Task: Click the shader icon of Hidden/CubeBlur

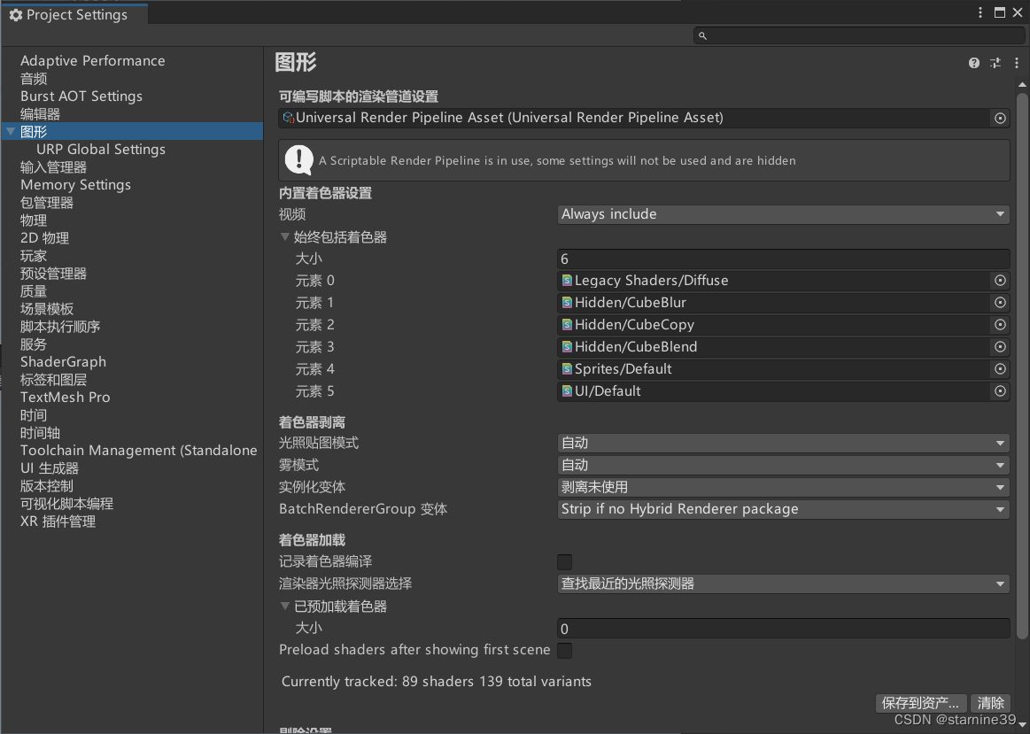Action: pyautogui.click(x=567, y=303)
